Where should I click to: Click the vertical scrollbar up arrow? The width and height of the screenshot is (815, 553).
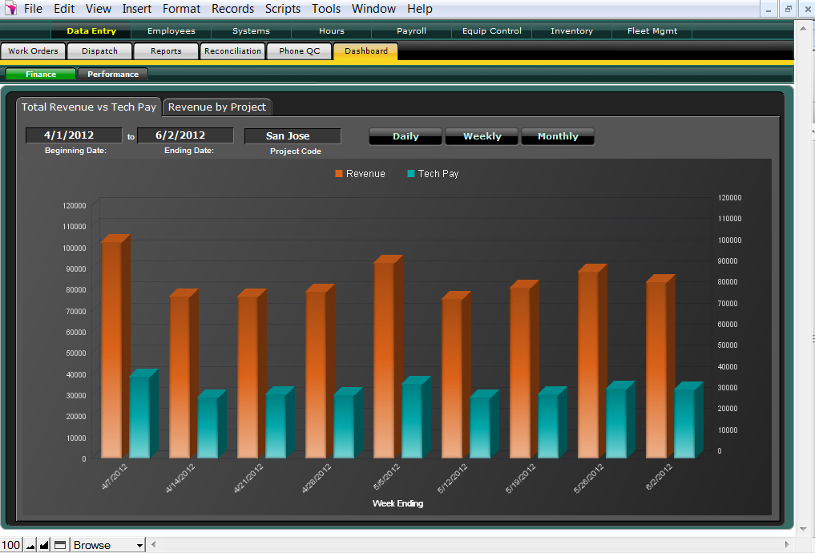[805, 27]
